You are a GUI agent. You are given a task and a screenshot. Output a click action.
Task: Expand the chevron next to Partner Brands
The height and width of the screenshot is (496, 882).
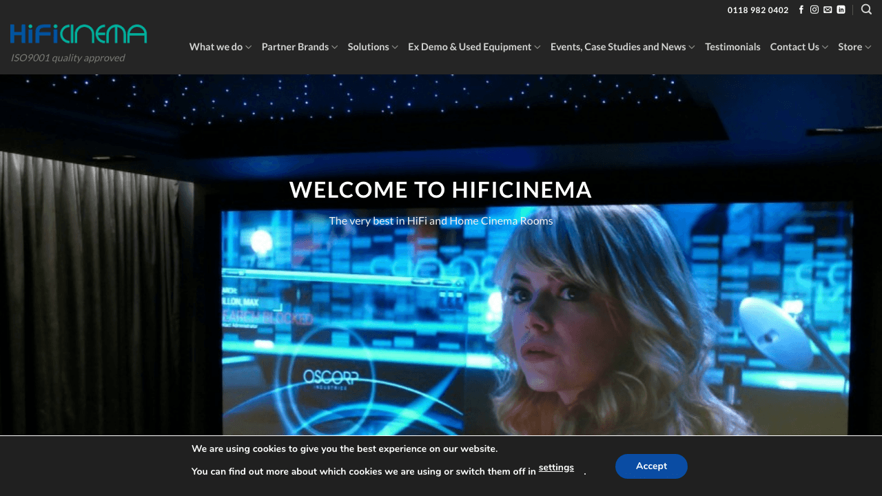334,47
